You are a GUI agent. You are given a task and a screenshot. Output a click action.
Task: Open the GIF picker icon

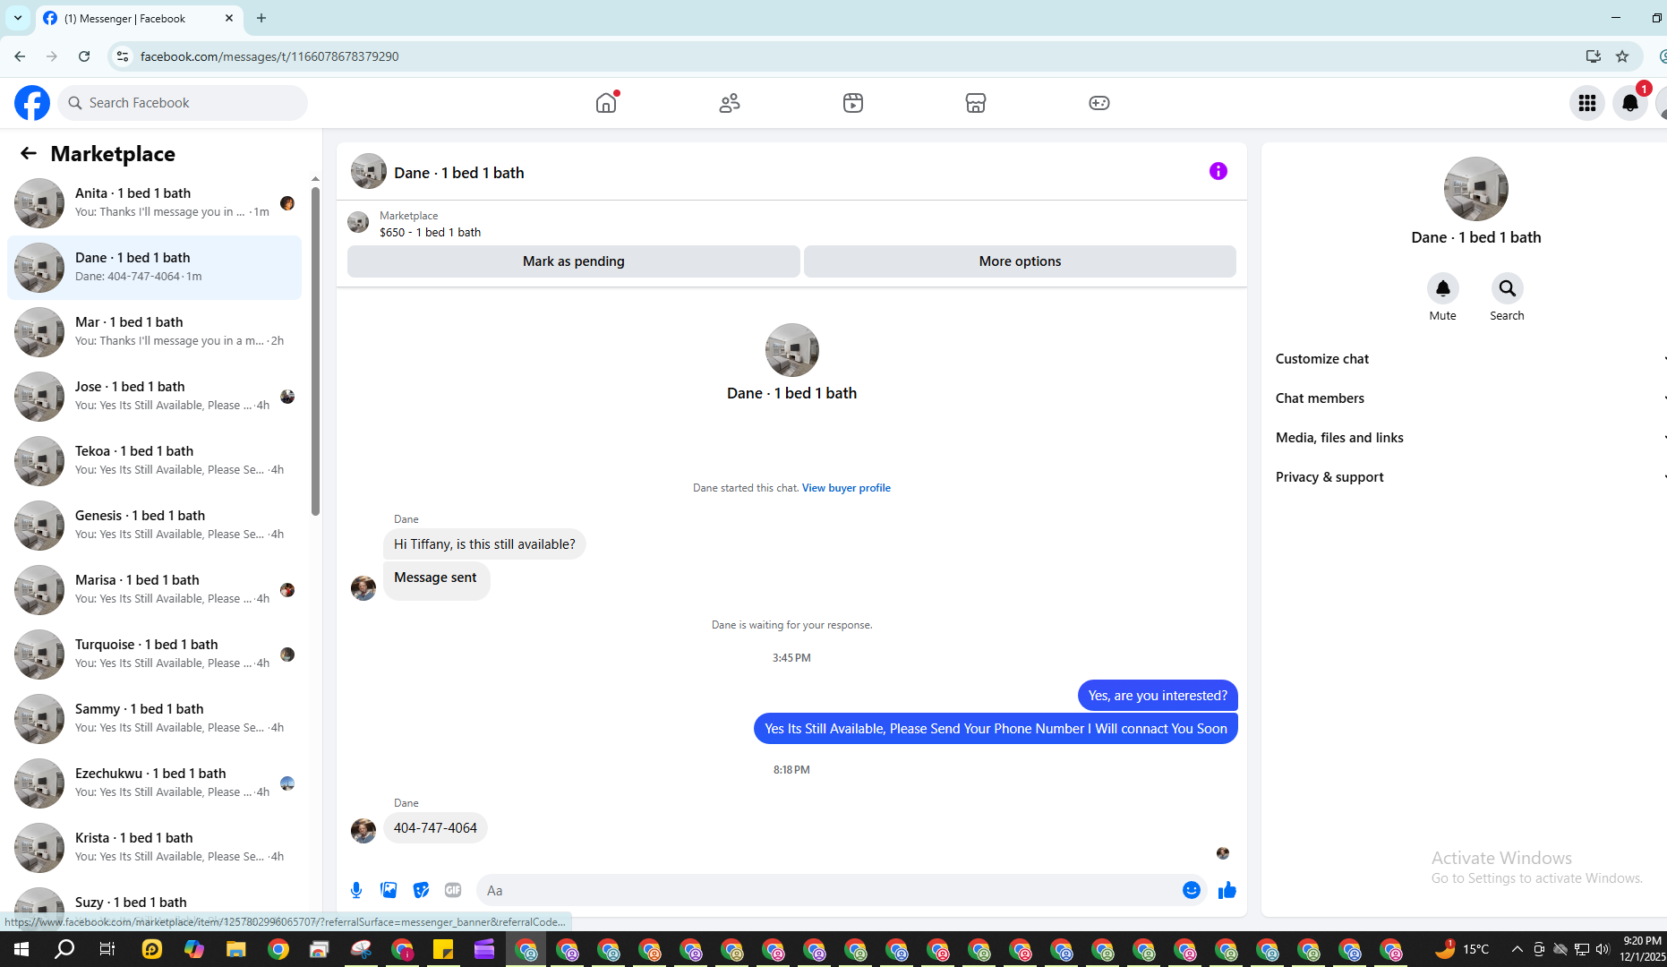453,890
